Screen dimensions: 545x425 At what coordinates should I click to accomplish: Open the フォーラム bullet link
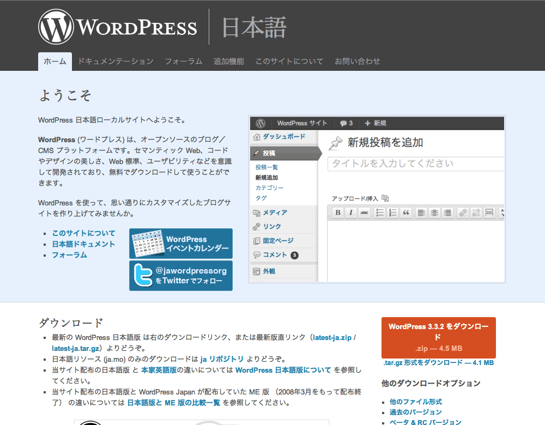[70, 255]
